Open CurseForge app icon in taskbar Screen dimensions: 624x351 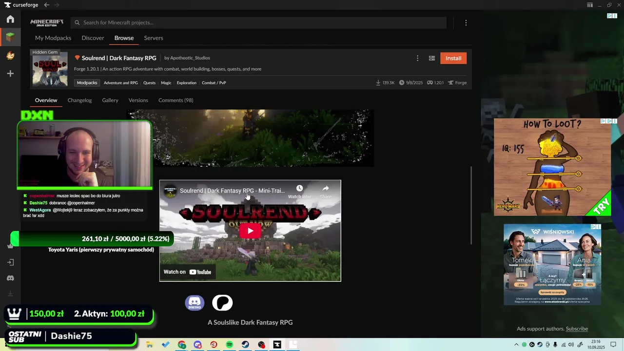[x=277, y=345]
